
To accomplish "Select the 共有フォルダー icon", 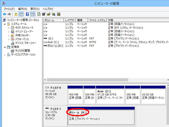I will tap(13, 35).
